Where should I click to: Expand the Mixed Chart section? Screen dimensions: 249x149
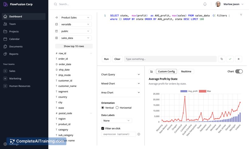(121, 84)
